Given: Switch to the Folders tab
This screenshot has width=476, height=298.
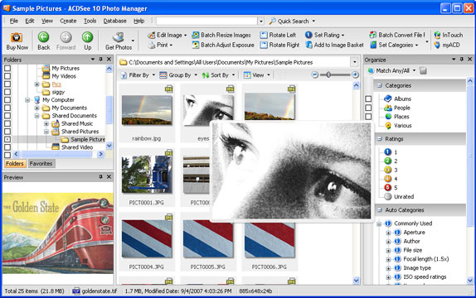Looking at the screenshot, I should pyautogui.click(x=15, y=164).
